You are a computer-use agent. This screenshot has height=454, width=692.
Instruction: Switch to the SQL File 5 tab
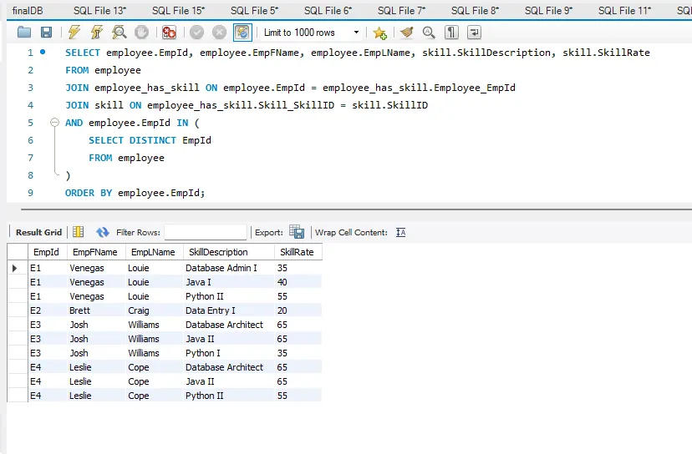254,11
